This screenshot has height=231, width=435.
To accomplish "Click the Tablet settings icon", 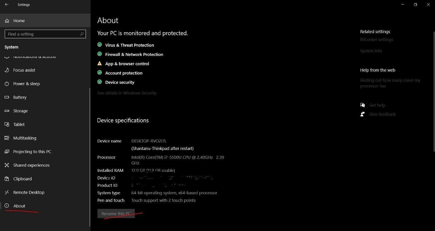I will (x=7, y=124).
